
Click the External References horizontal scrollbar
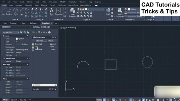point(44,85)
